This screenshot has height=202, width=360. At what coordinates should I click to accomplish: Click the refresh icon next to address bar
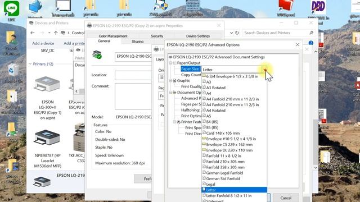point(237,33)
